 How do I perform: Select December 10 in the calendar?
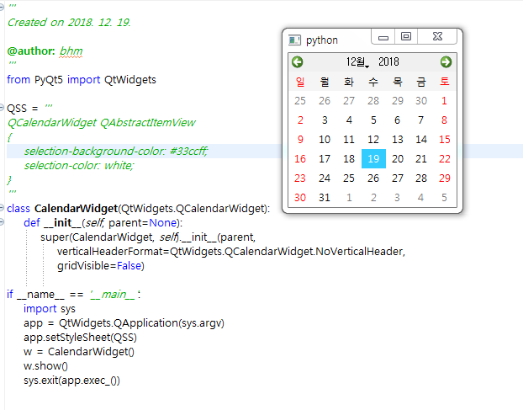tap(325, 139)
